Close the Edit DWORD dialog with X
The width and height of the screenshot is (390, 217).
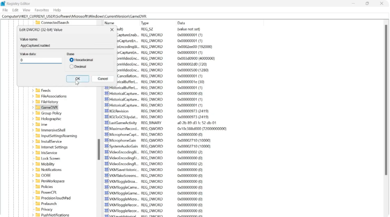click(112, 30)
